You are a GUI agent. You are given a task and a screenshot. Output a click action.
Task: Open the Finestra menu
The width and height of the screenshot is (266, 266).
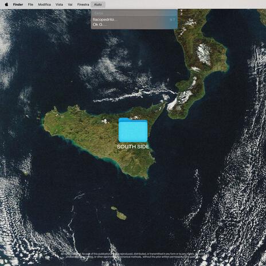(x=83, y=5)
